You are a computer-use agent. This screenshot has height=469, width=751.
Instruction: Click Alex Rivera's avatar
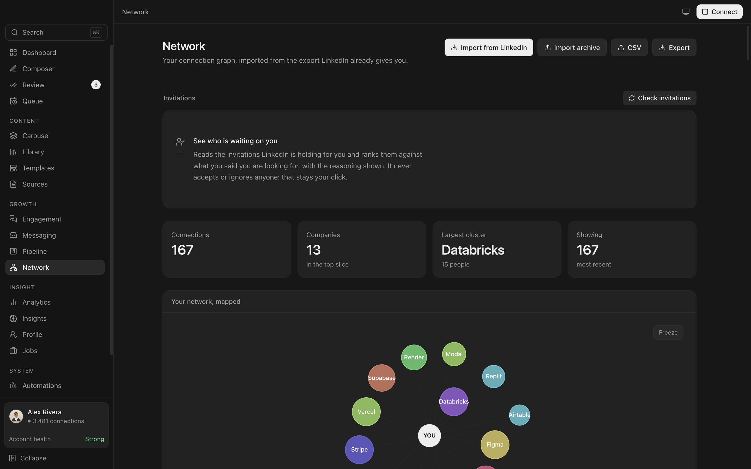pos(16,416)
